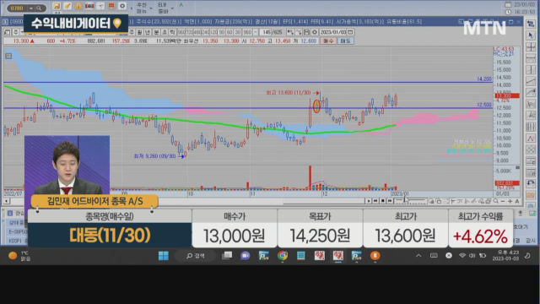This screenshot has width=540, height=304.
Task: Activate the crosshair drawing tool
Action: coord(531,46)
